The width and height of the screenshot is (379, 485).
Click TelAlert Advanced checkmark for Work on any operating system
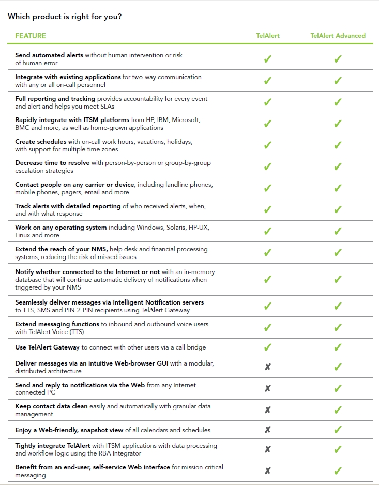pos(338,231)
